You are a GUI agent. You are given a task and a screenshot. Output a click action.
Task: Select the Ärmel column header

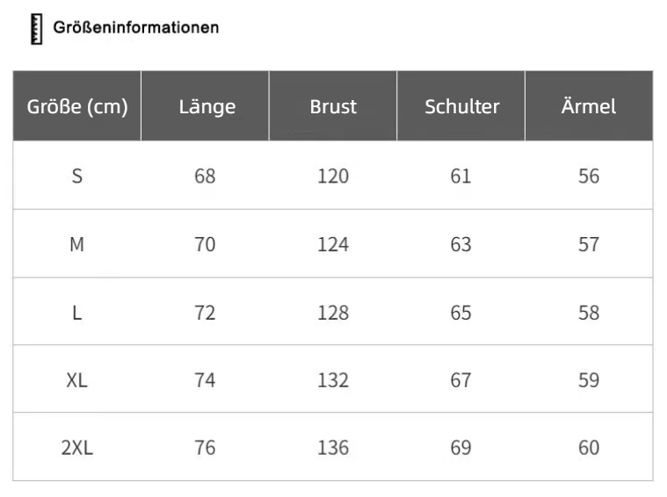point(588,107)
